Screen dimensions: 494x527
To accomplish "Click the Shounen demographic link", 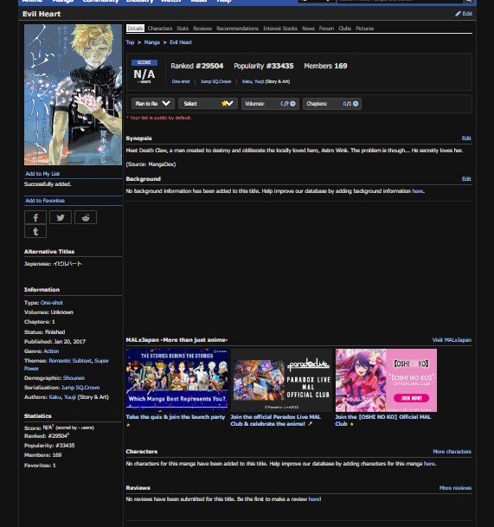I will (74, 378).
